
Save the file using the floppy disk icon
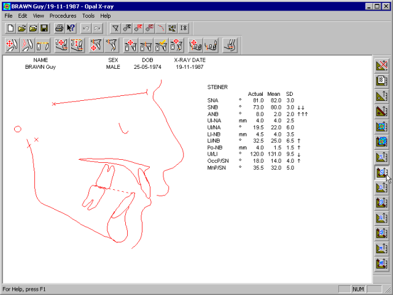(44, 28)
